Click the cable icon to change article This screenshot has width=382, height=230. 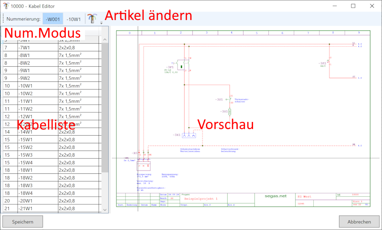point(92,19)
